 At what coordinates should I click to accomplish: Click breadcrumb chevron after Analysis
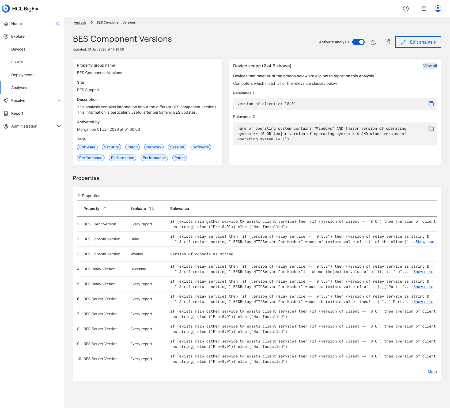[x=92, y=22]
